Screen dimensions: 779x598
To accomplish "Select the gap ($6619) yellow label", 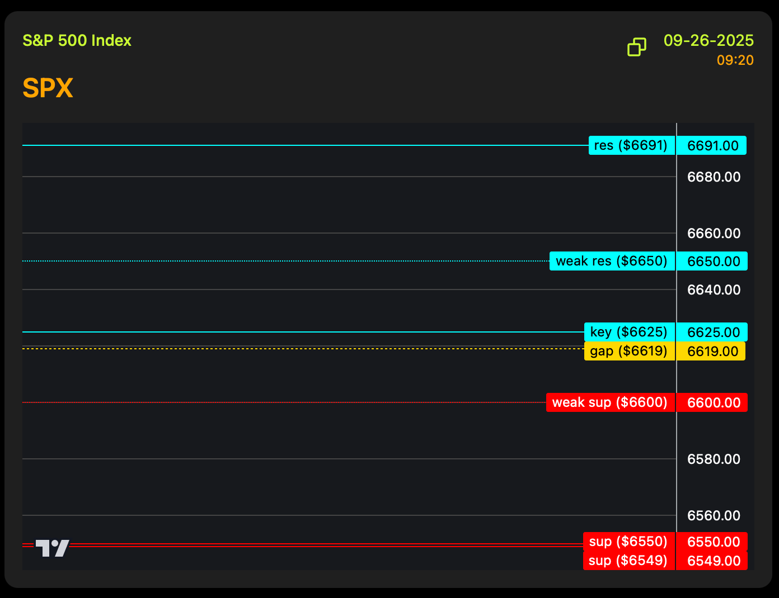I will (629, 351).
